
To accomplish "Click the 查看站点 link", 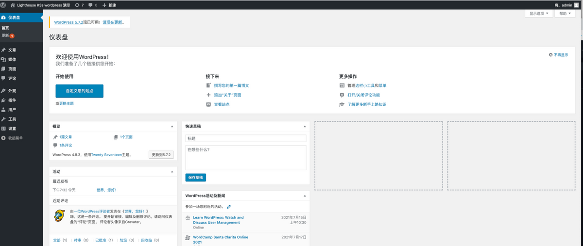I will coord(222,104).
